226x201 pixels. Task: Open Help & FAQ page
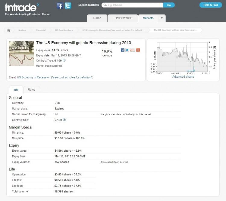point(211,5)
